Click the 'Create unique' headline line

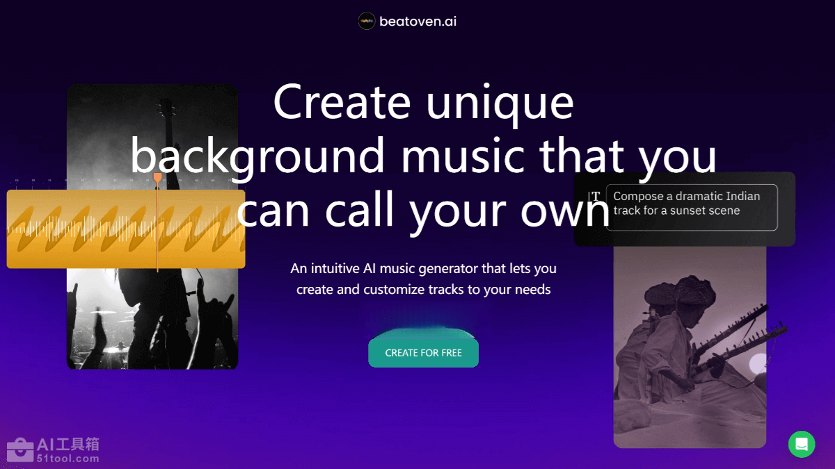(423, 101)
